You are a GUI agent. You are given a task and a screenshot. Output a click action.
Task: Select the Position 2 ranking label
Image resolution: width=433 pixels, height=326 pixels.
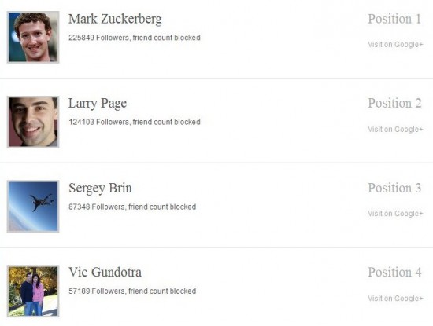pyautogui.click(x=394, y=104)
